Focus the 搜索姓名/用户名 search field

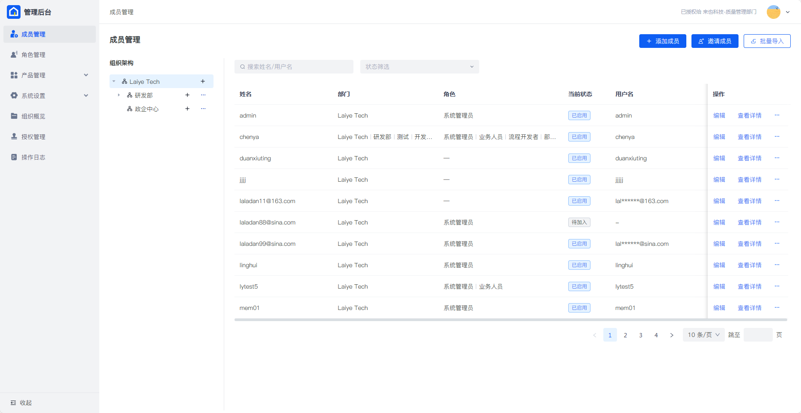tap(294, 67)
